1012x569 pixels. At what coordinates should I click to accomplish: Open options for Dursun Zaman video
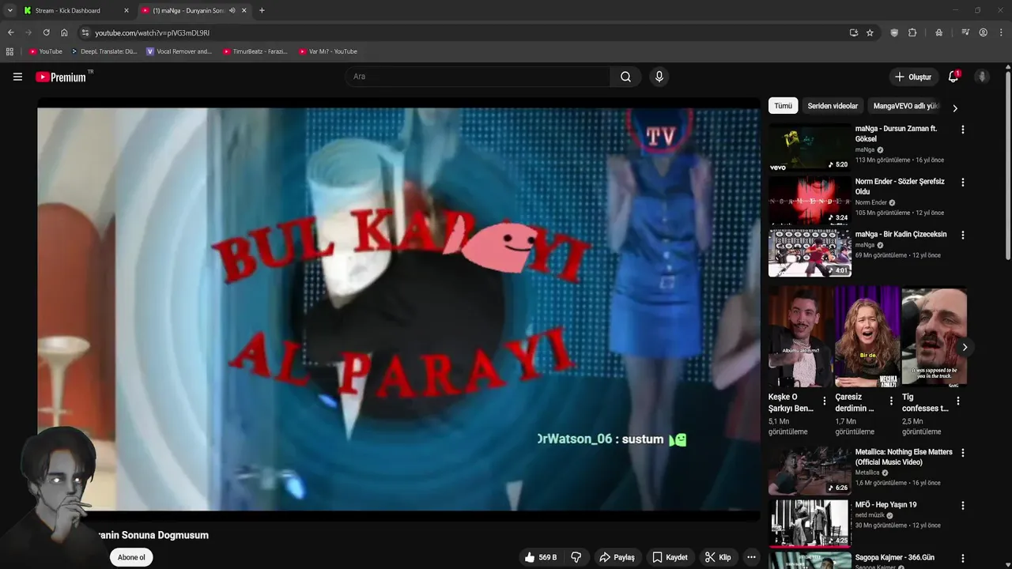click(x=962, y=129)
